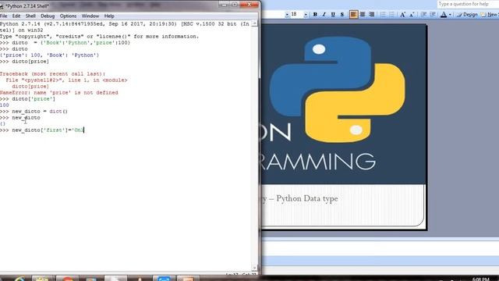Click 'Type "copyright", "credits"' info line

(x=99, y=37)
